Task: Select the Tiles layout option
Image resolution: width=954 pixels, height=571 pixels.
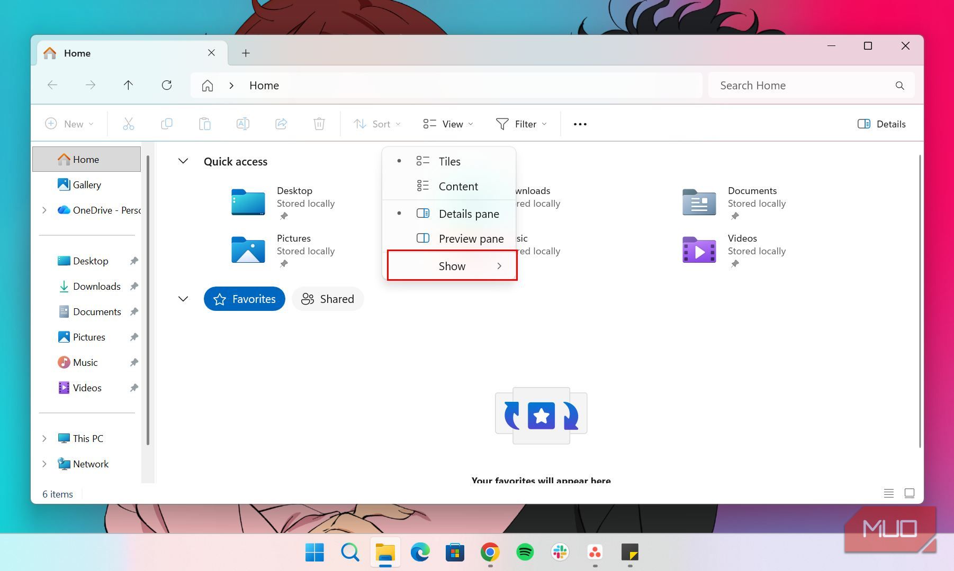Action: coord(449,161)
